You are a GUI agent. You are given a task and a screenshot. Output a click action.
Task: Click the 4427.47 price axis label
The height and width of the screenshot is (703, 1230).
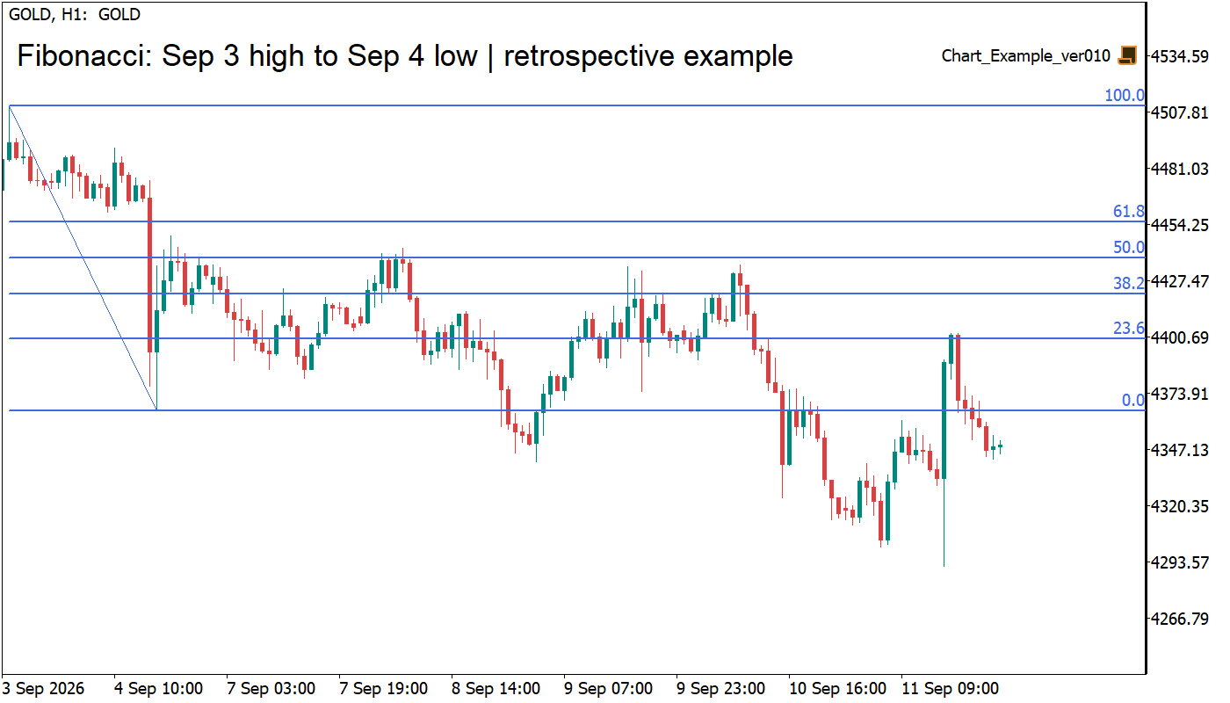coord(1181,281)
